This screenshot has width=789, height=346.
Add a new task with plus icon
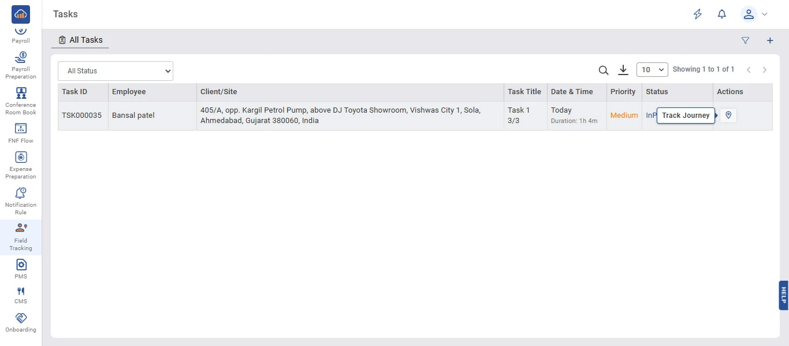pos(769,40)
